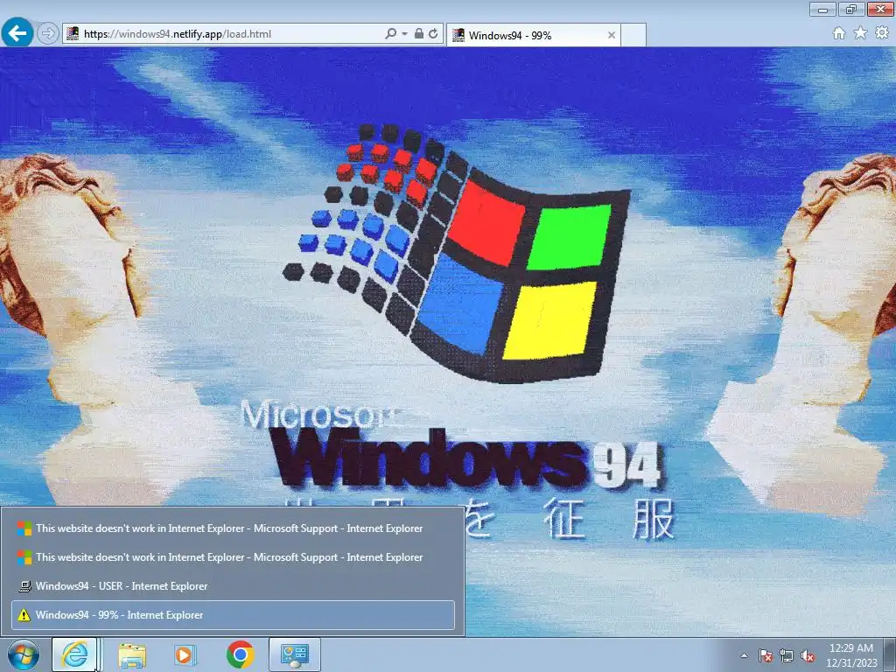Show hidden tray icons arrow
Viewport: 896px width, 672px height.
[x=744, y=656]
